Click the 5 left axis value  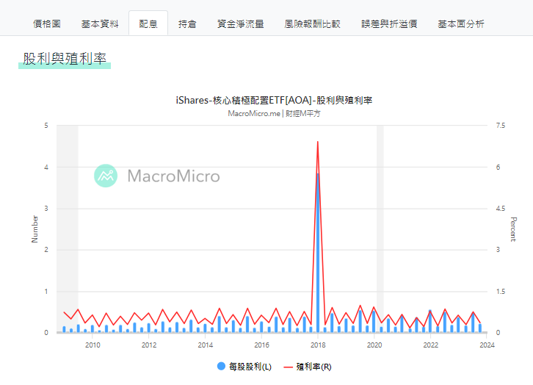[46, 126]
